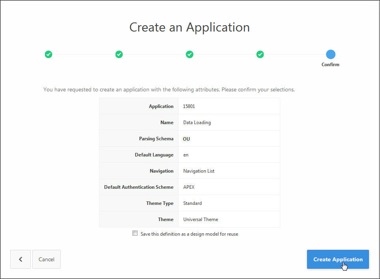Image resolution: width=380 pixels, height=279 pixels.
Task: Click the Parsing Schema value OU
Action: 186,139
